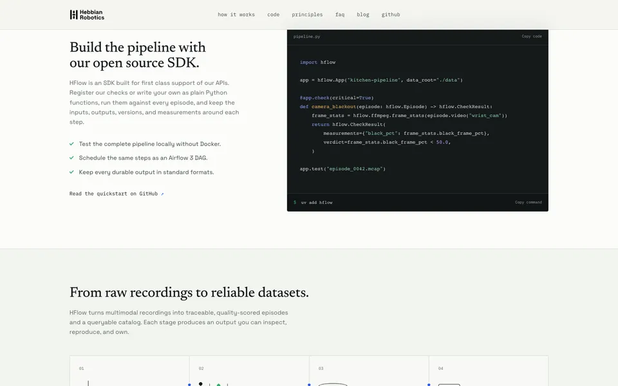Click the checkmark beside 'Schedule the same steps'

pyautogui.click(x=71, y=158)
